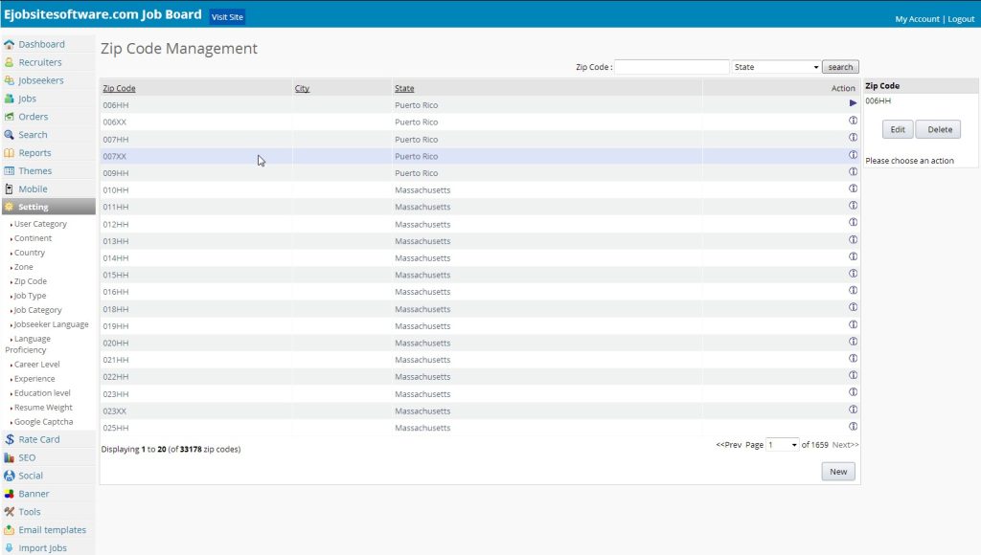This screenshot has height=555, width=981.
Task: Sort table by Zip Code column header
Action: 119,89
